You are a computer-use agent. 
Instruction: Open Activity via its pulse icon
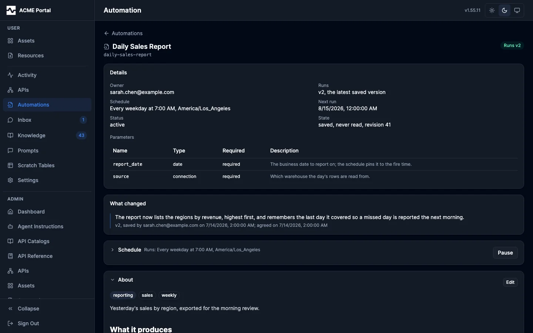click(x=10, y=75)
